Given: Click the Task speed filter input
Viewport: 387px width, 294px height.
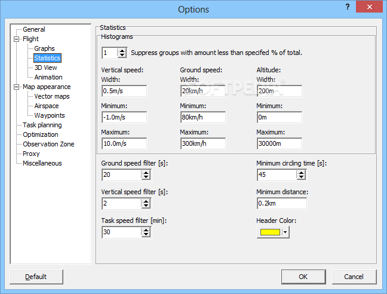Looking at the screenshot, I should [x=122, y=232].
